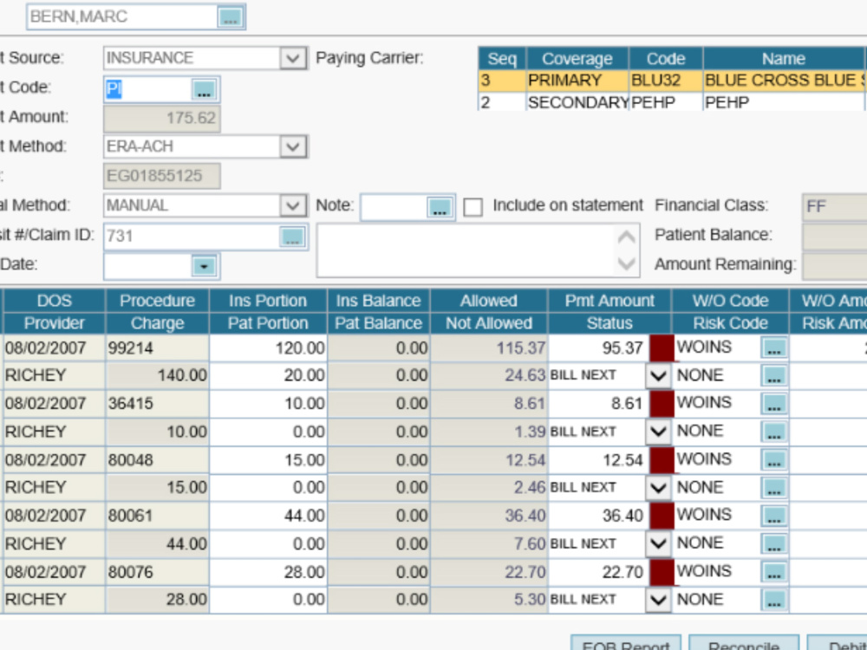Open W/O code lookup for procedure 80061
867x650 pixels.
773,516
